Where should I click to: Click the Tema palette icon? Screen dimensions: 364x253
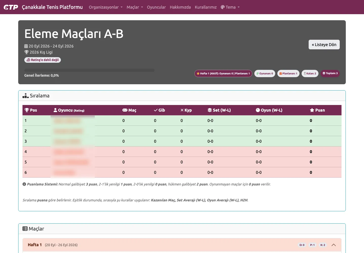(223, 7)
